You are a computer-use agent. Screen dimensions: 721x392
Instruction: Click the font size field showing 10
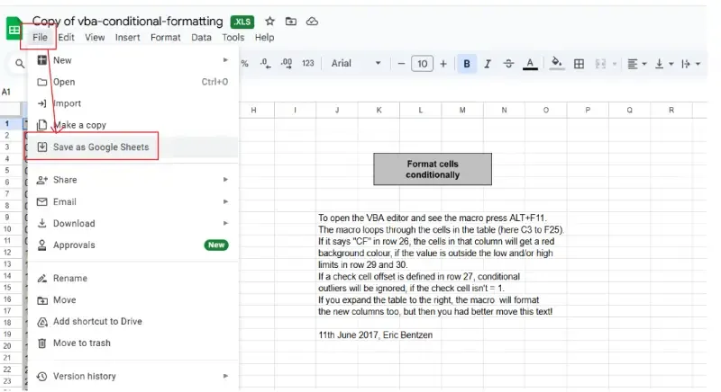click(x=422, y=64)
